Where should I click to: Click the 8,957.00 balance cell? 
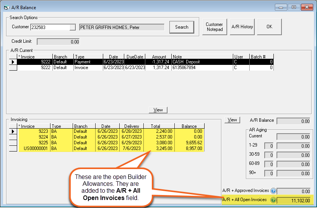(189, 148)
